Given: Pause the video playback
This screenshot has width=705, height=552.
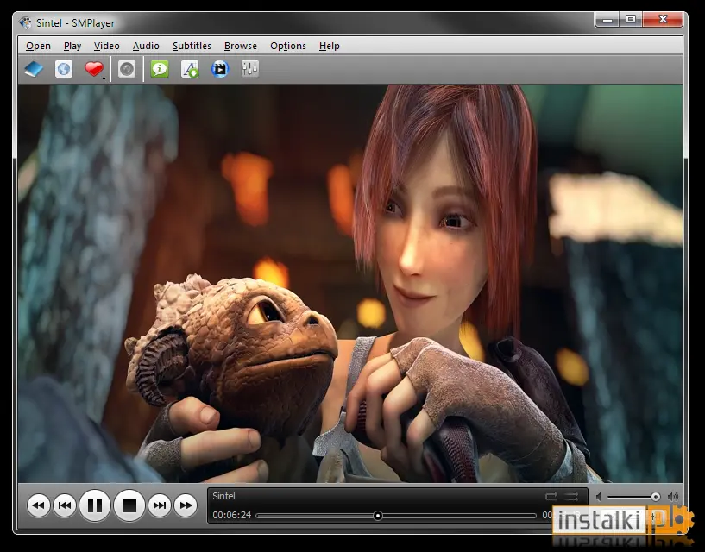Looking at the screenshot, I should (x=95, y=505).
